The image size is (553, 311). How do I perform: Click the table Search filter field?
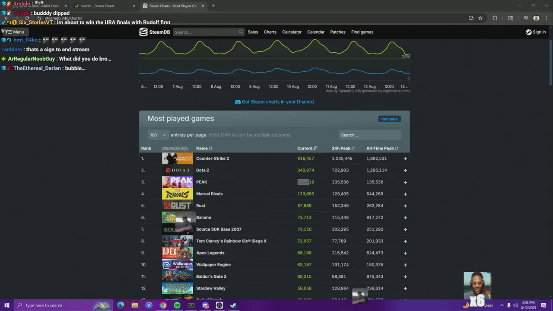370,135
